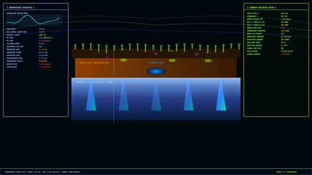Click the orange Abrupt Thaw Risk value

(283, 28)
